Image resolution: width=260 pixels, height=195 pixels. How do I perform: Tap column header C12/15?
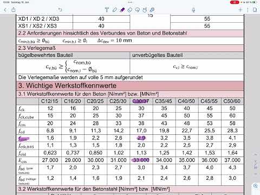(50, 101)
